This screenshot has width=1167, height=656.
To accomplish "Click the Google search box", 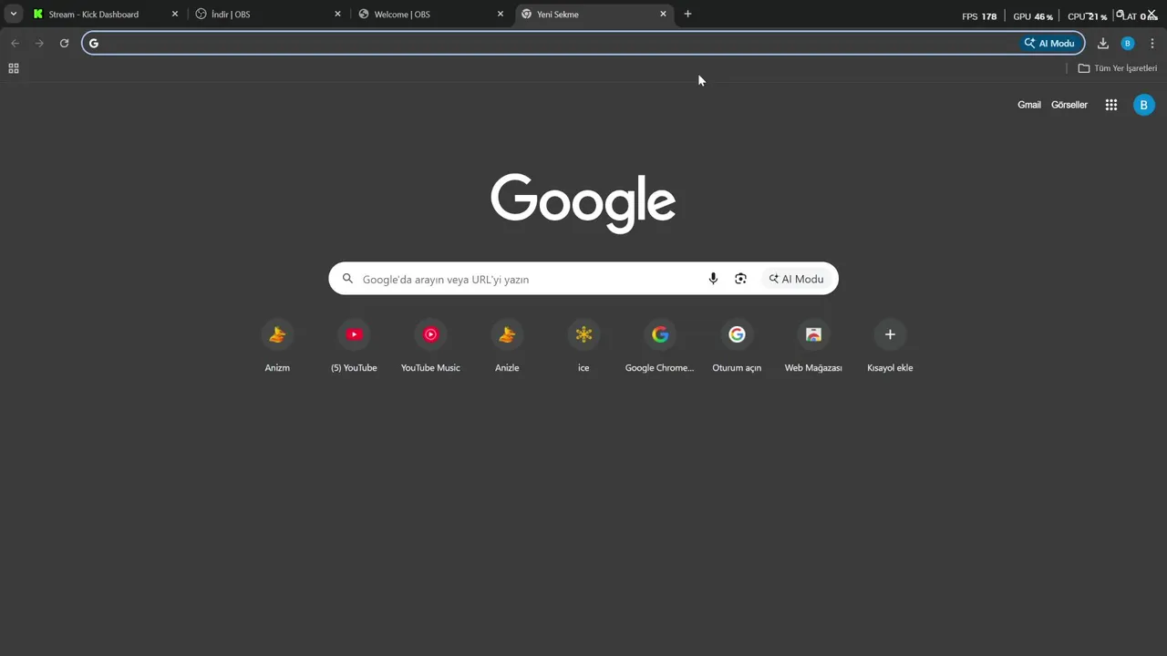I will [x=583, y=279].
